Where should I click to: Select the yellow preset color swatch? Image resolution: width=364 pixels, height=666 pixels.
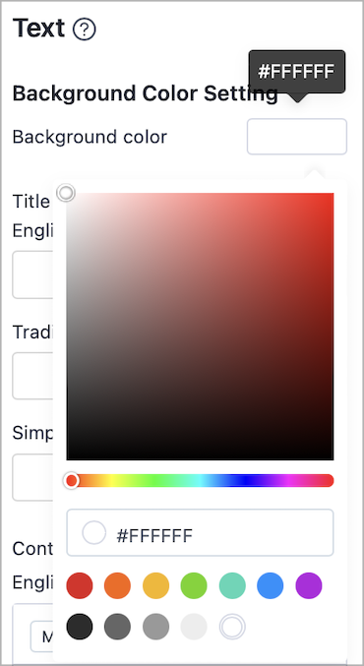pyautogui.click(x=155, y=585)
